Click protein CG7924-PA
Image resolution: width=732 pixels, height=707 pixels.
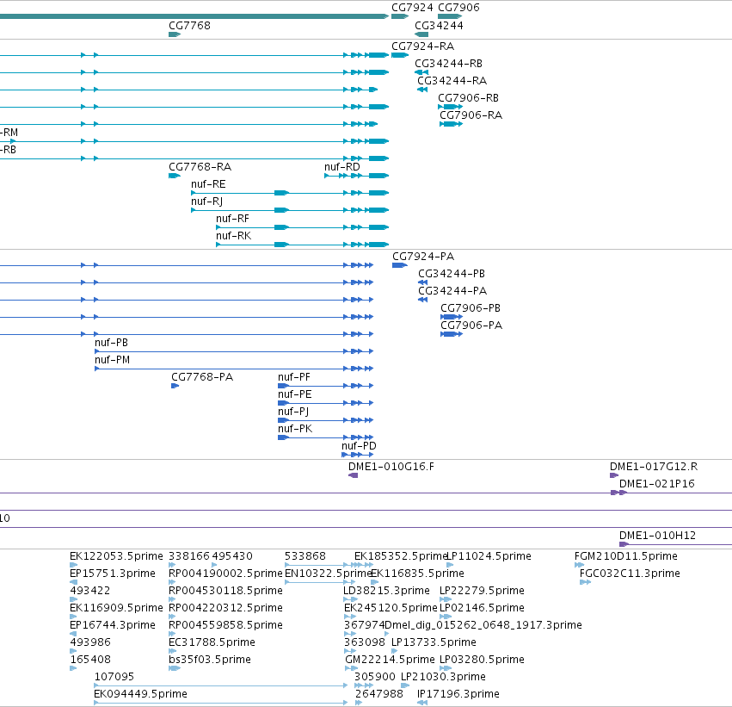coord(400,265)
